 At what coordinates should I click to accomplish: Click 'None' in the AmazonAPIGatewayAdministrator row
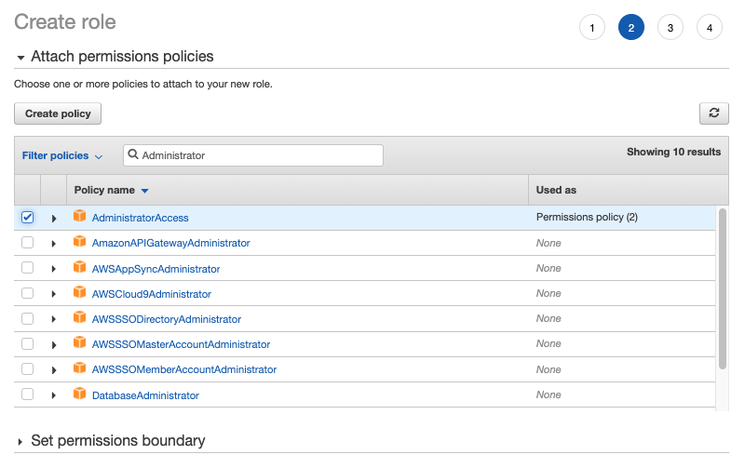549,243
